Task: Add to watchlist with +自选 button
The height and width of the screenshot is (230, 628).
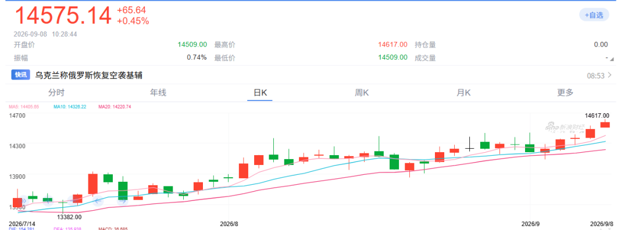Action: (x=594, y=15)
